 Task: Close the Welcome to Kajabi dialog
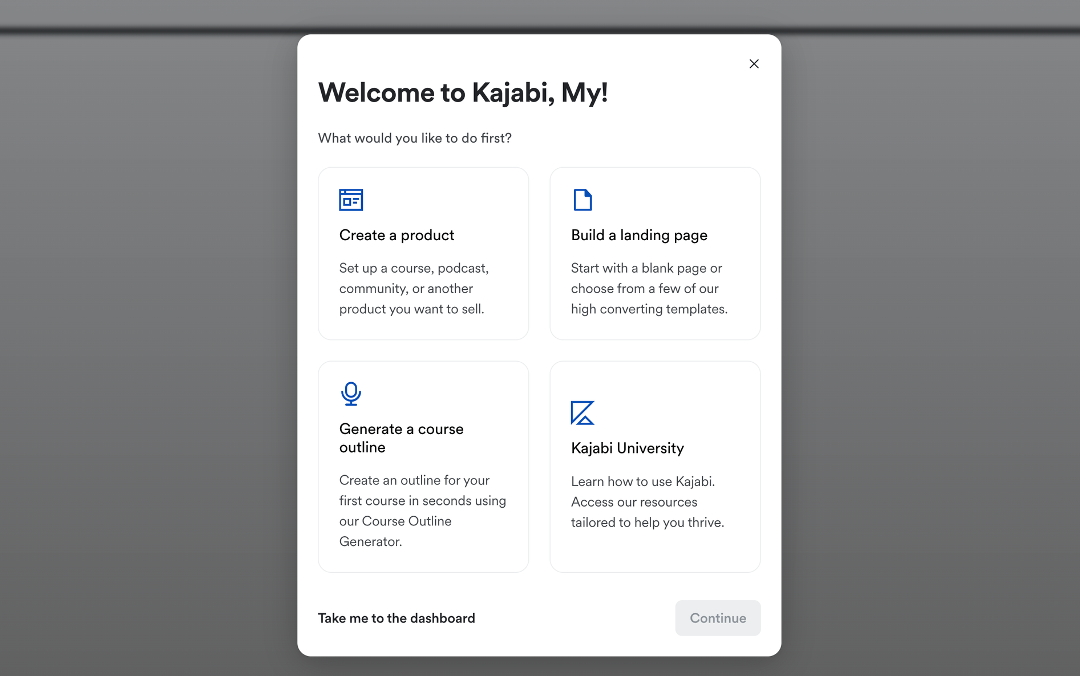point(754,64)
